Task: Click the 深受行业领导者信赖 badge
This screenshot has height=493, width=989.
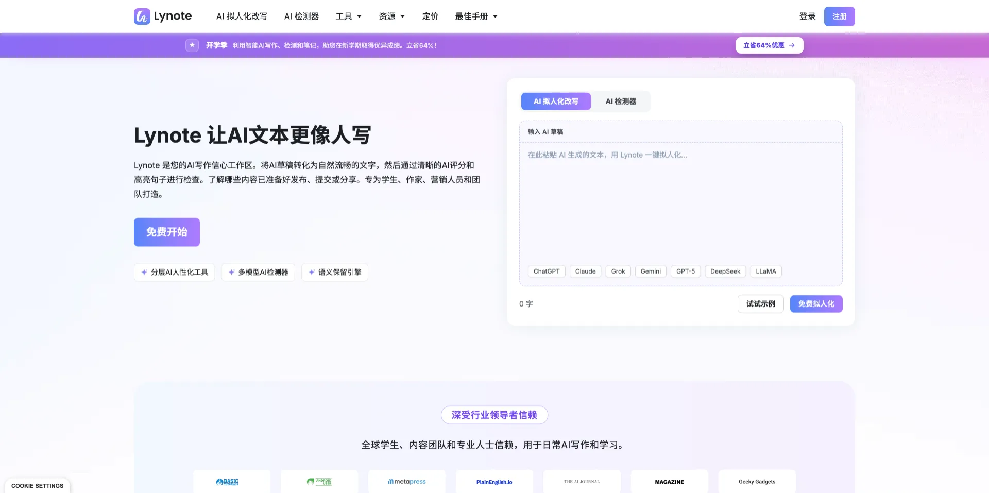Action: 494,415
